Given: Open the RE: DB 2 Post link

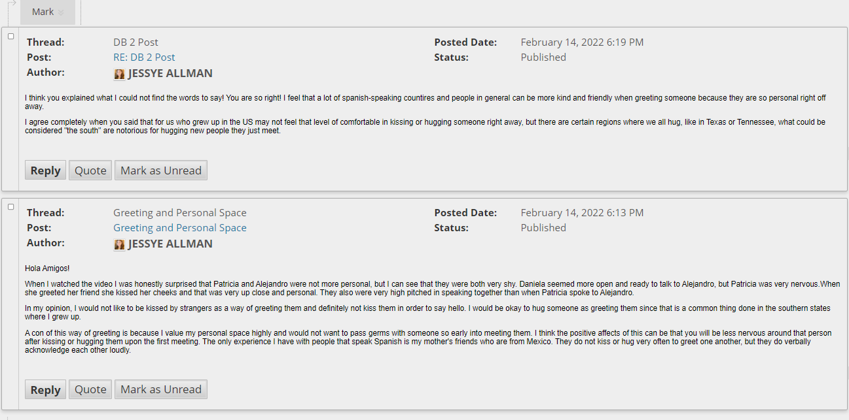Looking at the screenshot, I should pos(144,57).
